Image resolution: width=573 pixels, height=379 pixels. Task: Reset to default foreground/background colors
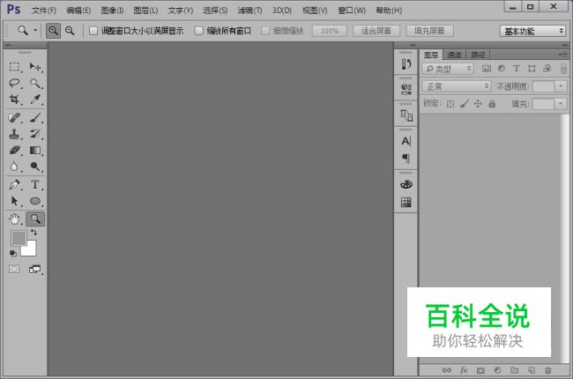(x=13, y=253)
